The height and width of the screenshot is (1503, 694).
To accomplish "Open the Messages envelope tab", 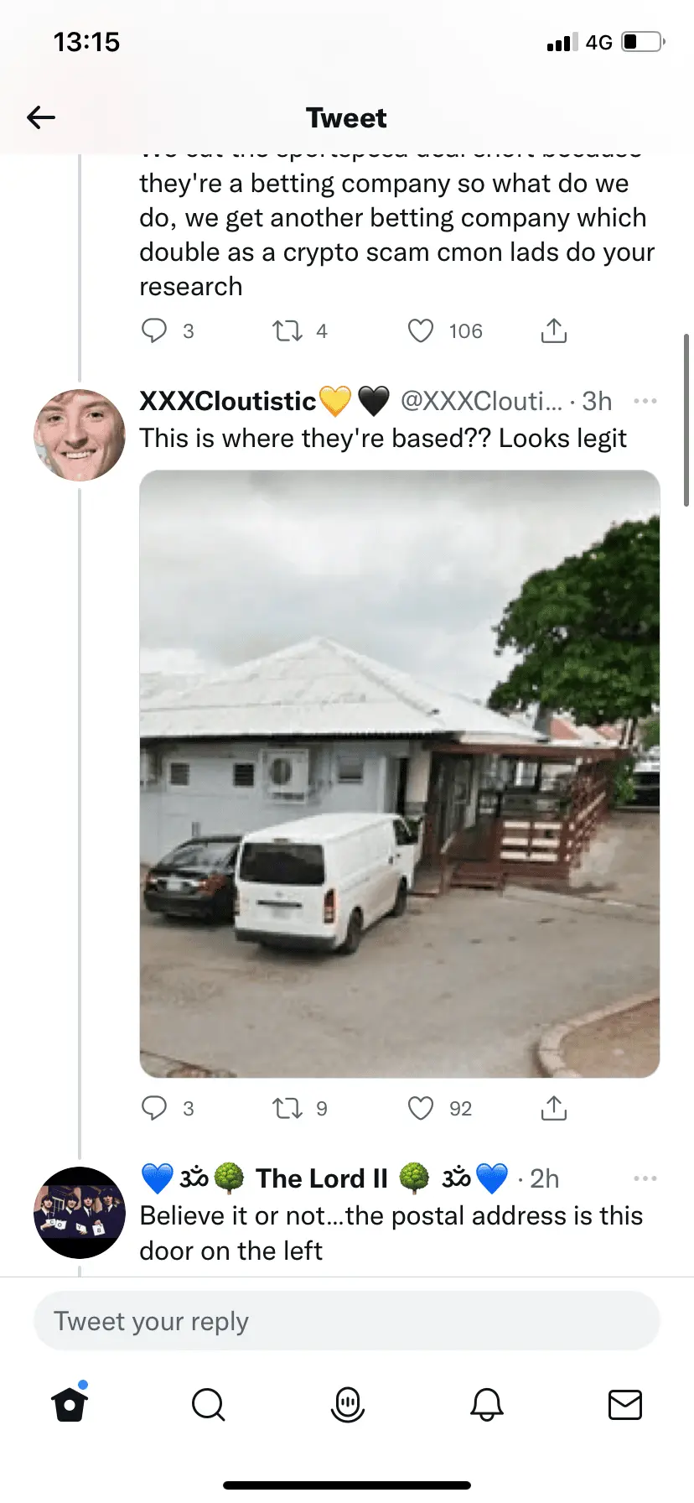I will coord(624,1404).
